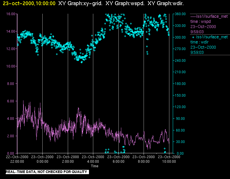The image size is (230, 179).
Task: Click the left axis 2.00 label
Action: (x=11, y=136)
